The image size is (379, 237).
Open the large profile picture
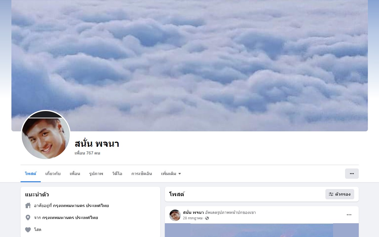coord(46,135)
